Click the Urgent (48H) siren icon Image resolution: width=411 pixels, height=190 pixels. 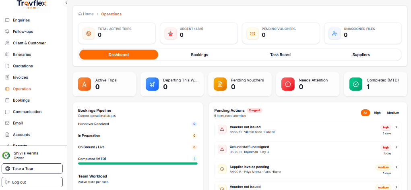(171, 33)
